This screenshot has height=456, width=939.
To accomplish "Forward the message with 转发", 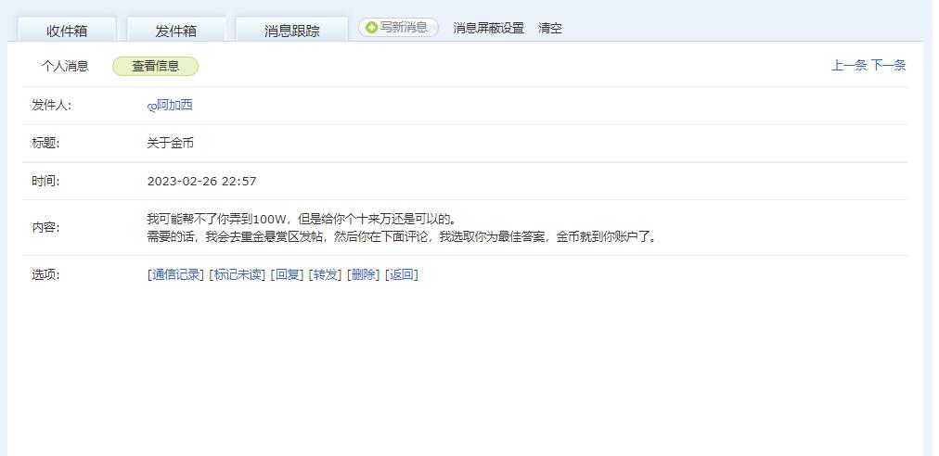I will [325, 274].
